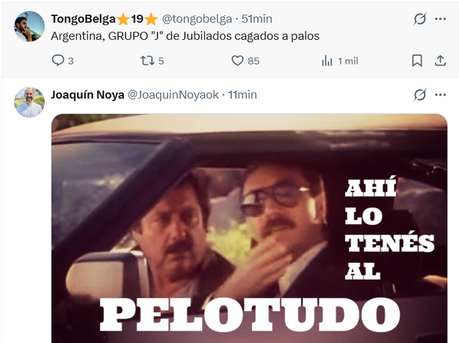The height and width of the screenshot is (343, 459).
Task: Reply to TongoBelga's tweet
Action: tap(62, 61)
